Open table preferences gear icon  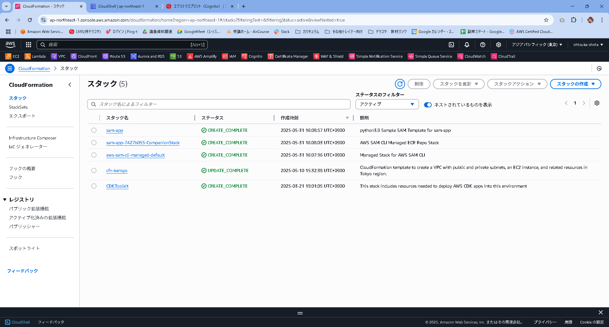point(597,103)
